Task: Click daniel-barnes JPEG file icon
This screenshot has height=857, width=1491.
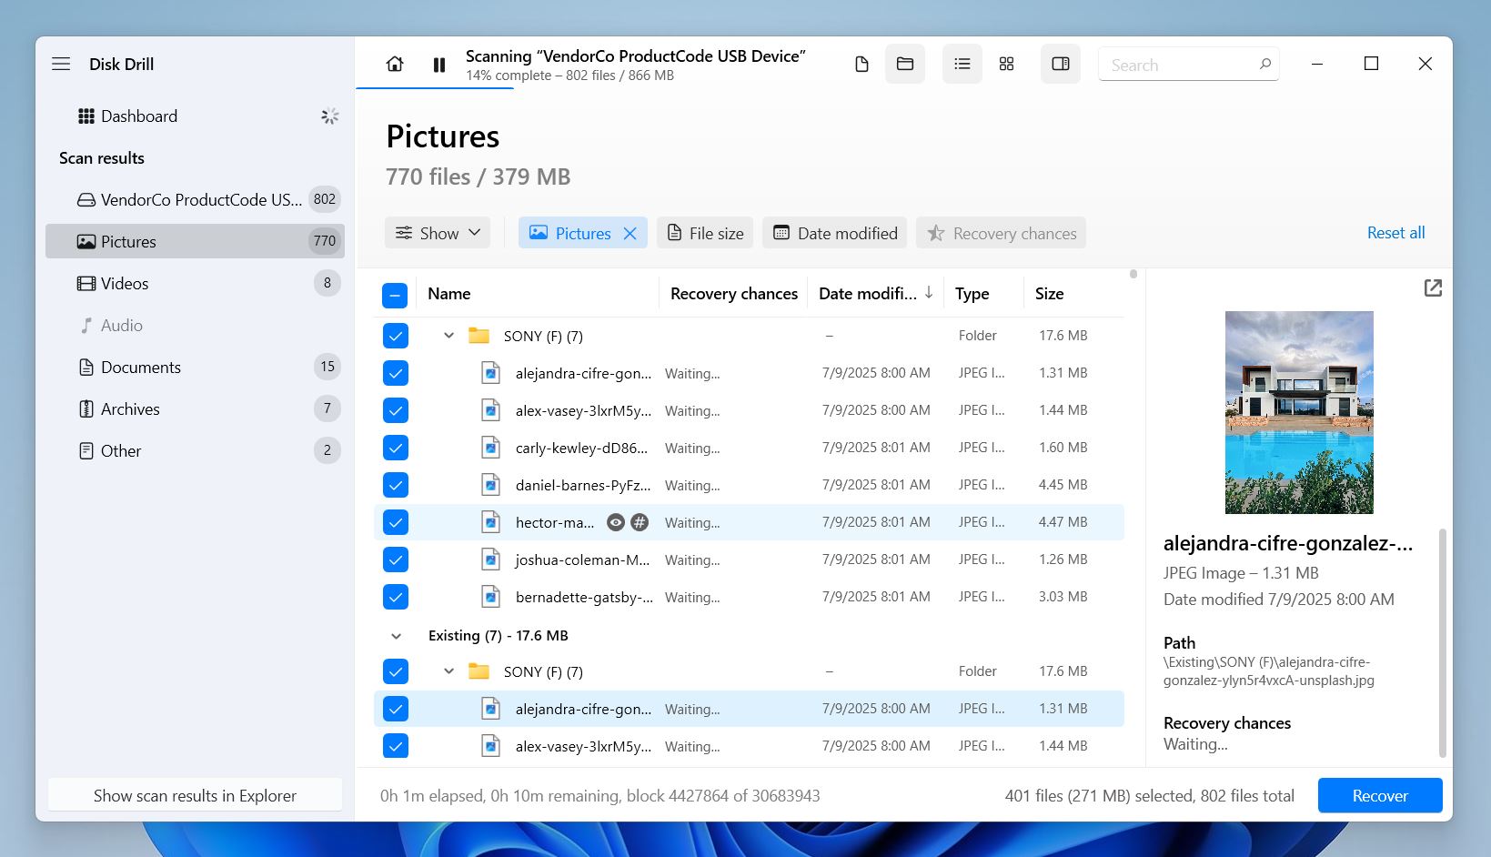Action: (490, 485)
